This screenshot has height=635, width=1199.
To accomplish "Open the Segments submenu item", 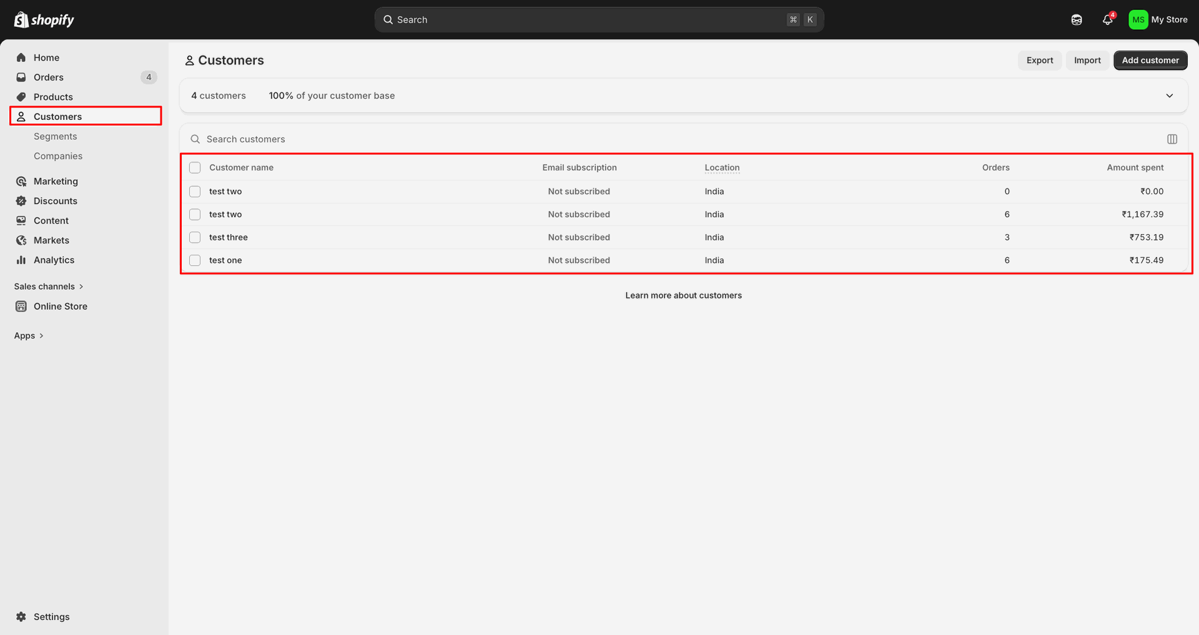I will [x=56, y=136].
